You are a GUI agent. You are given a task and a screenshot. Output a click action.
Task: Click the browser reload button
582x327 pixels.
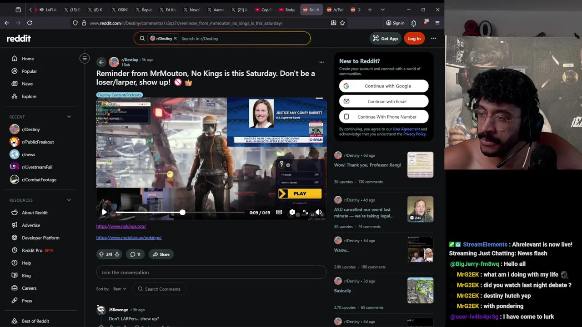click(x=30, y=23)
